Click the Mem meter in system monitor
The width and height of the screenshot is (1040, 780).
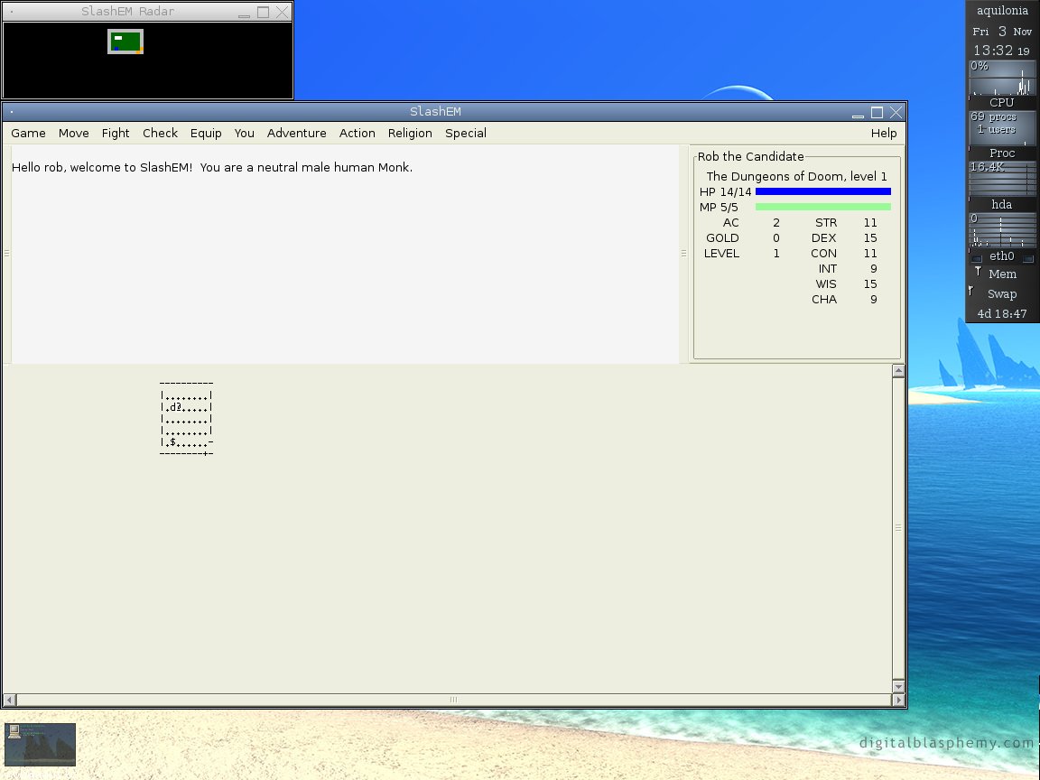click(x=1002, y=274)
